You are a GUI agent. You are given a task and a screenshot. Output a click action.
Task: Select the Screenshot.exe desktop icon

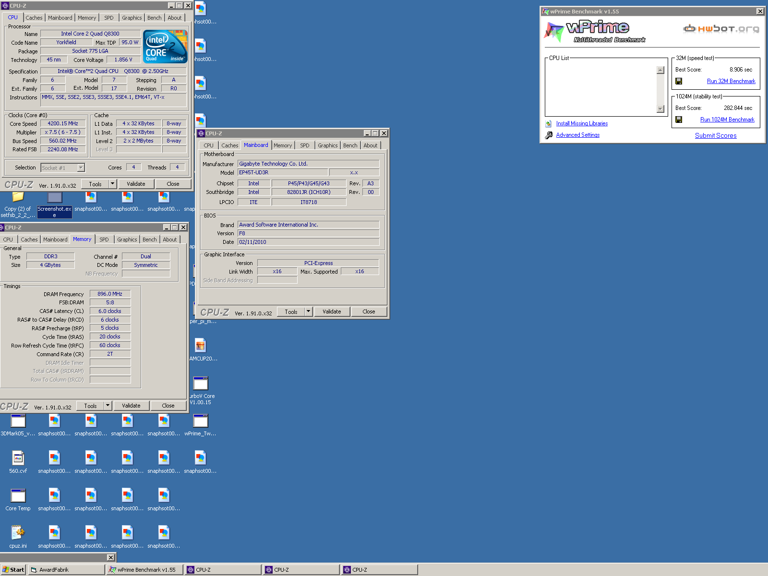(x=55, y=197)
